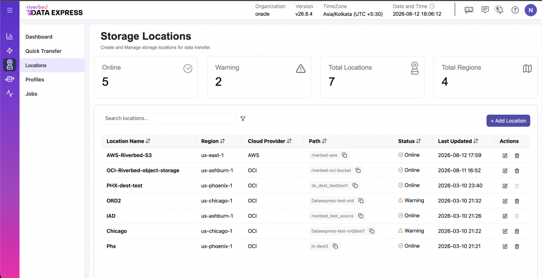The image size is (542, 278).
Task: Open the notifications bell icon
Action: pos(499,10)
